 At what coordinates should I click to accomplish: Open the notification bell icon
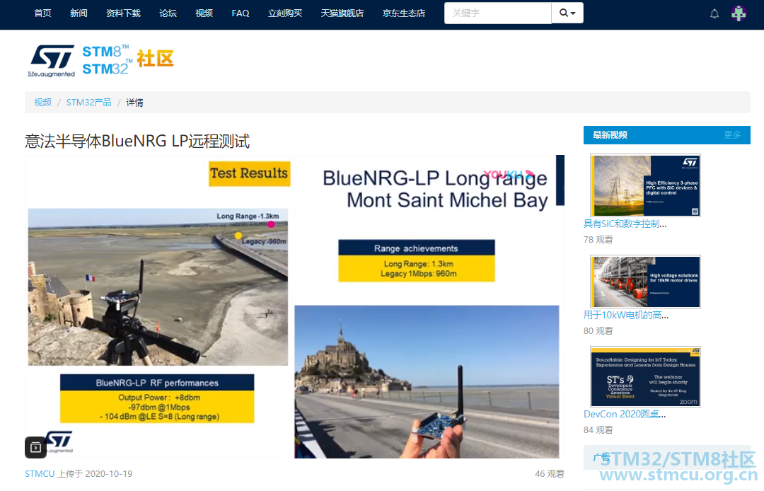point(714,13)
